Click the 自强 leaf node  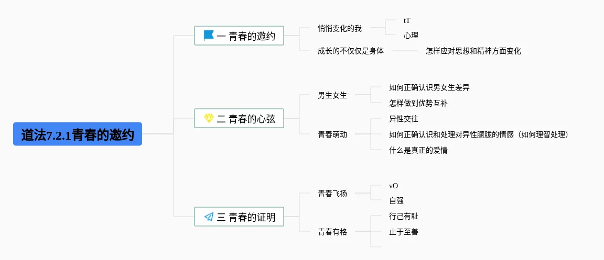tap(396, 200)
